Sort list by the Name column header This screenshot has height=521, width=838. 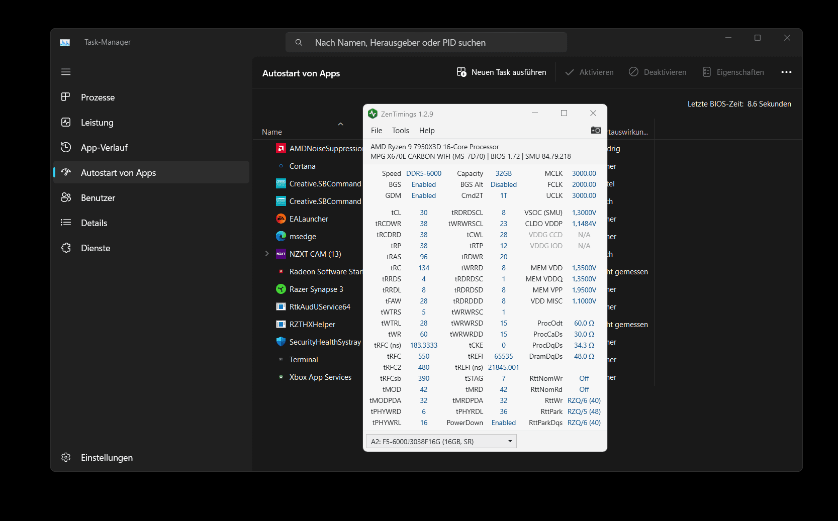[x=272, y=132]
